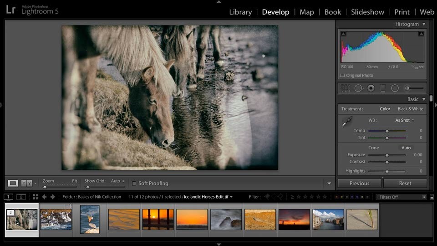This screenshot has width=437, height=246.
Task: Collapse the Basic panel
Action: pos(424,99)
